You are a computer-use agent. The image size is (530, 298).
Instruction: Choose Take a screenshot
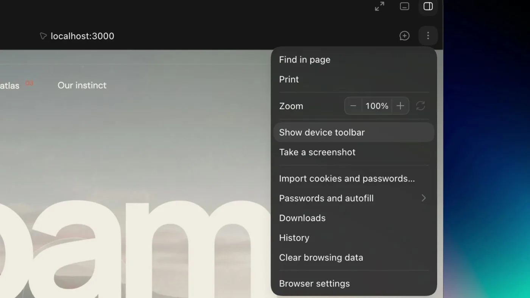pyautogui.click(x=354, y=152)
